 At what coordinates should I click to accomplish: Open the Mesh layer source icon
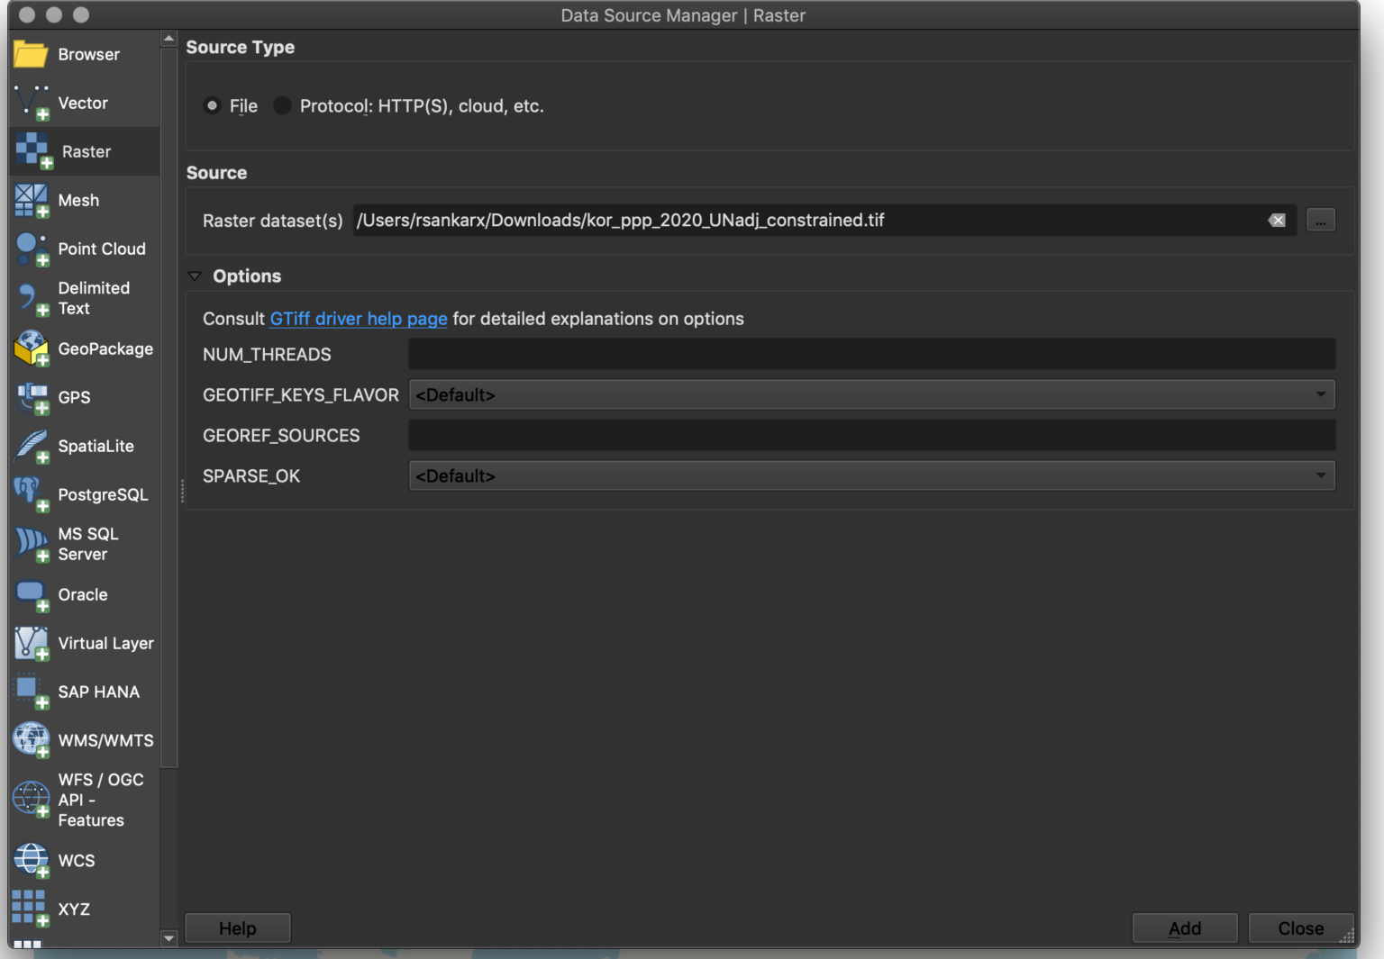[x=31, y=201]
